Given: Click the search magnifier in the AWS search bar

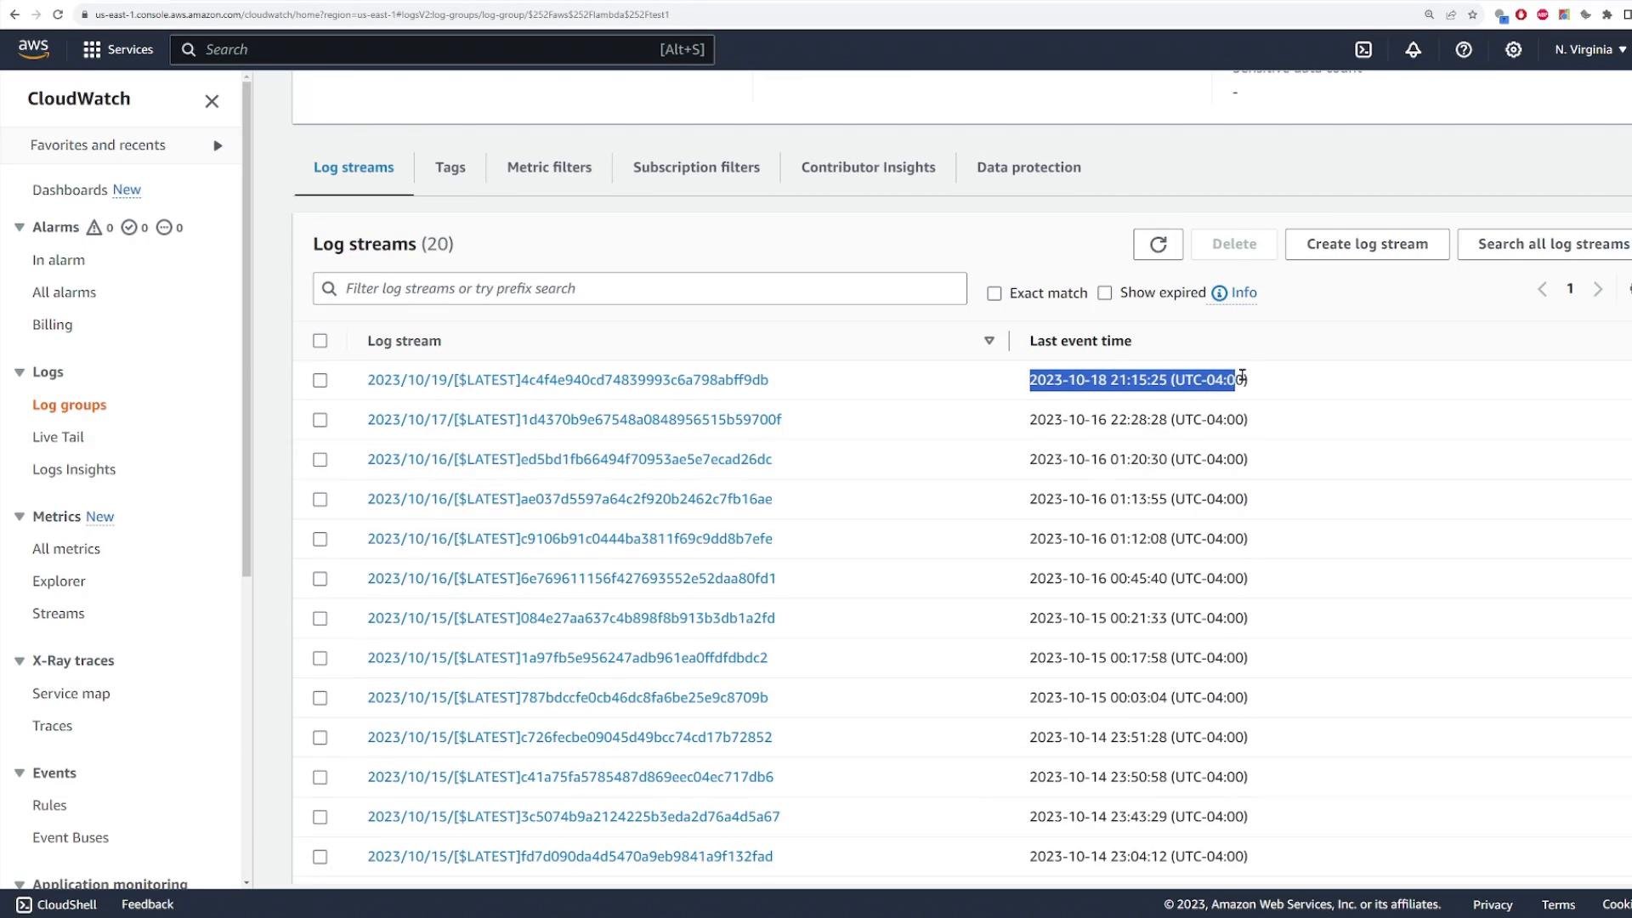Looking at the screenshot, I should tap(189, 49).
